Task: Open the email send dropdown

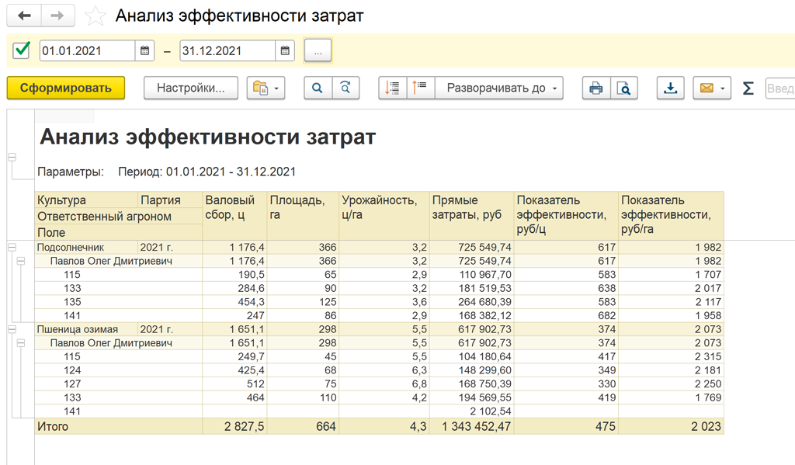Action: (712, 88)
